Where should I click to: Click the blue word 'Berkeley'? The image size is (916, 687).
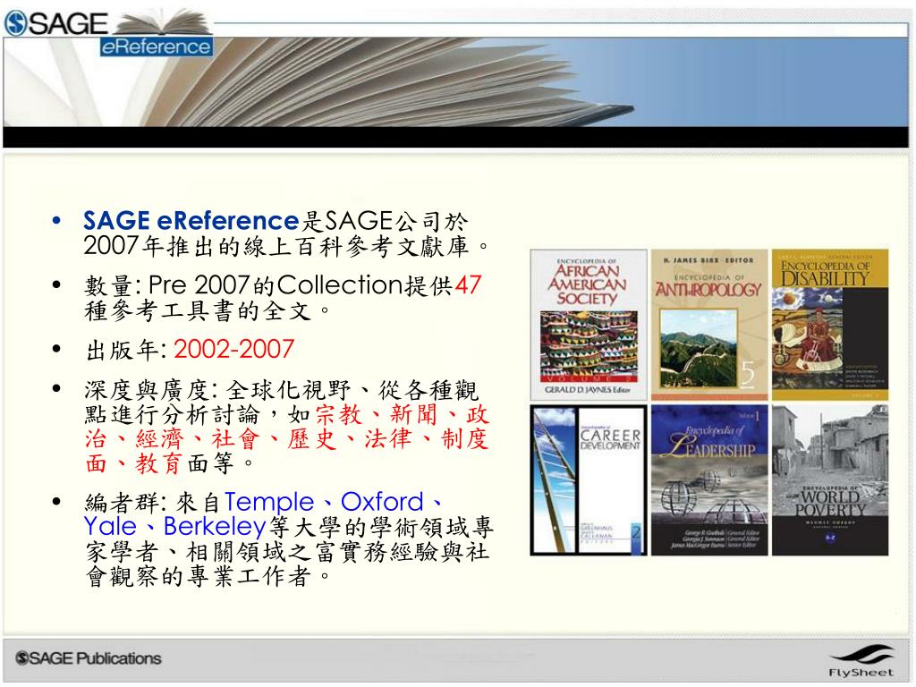[x=215, y=526]
